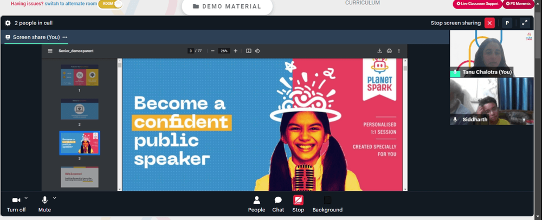Stop screen sharing with red X button
This screenshot has width=542, height=220.
489,23
